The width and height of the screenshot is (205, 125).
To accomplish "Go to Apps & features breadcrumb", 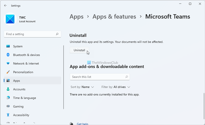I will click(x=114, y=17).
